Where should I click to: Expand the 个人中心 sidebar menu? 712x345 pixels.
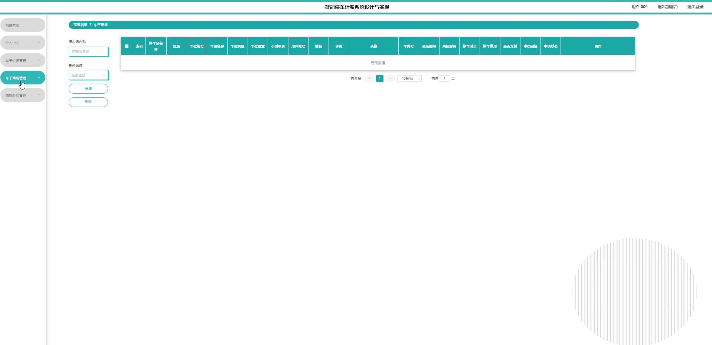23,43
